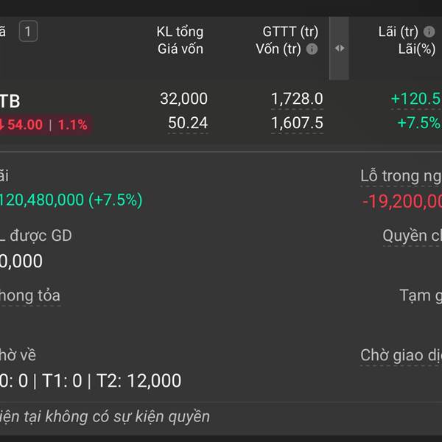Click the +7.5% profit percentage in row
Viewport: 442px width, 442px height.
(419, 123)
